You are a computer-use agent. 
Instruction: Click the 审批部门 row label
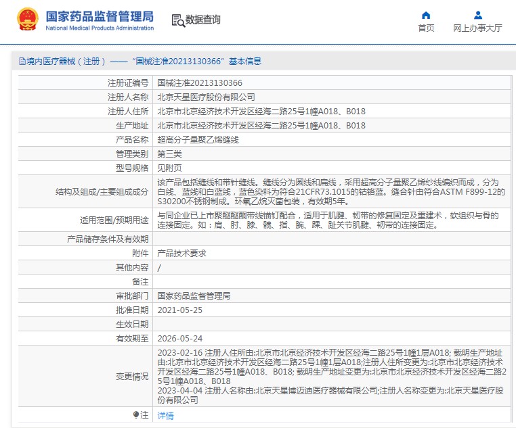click(x=132, y=295)
